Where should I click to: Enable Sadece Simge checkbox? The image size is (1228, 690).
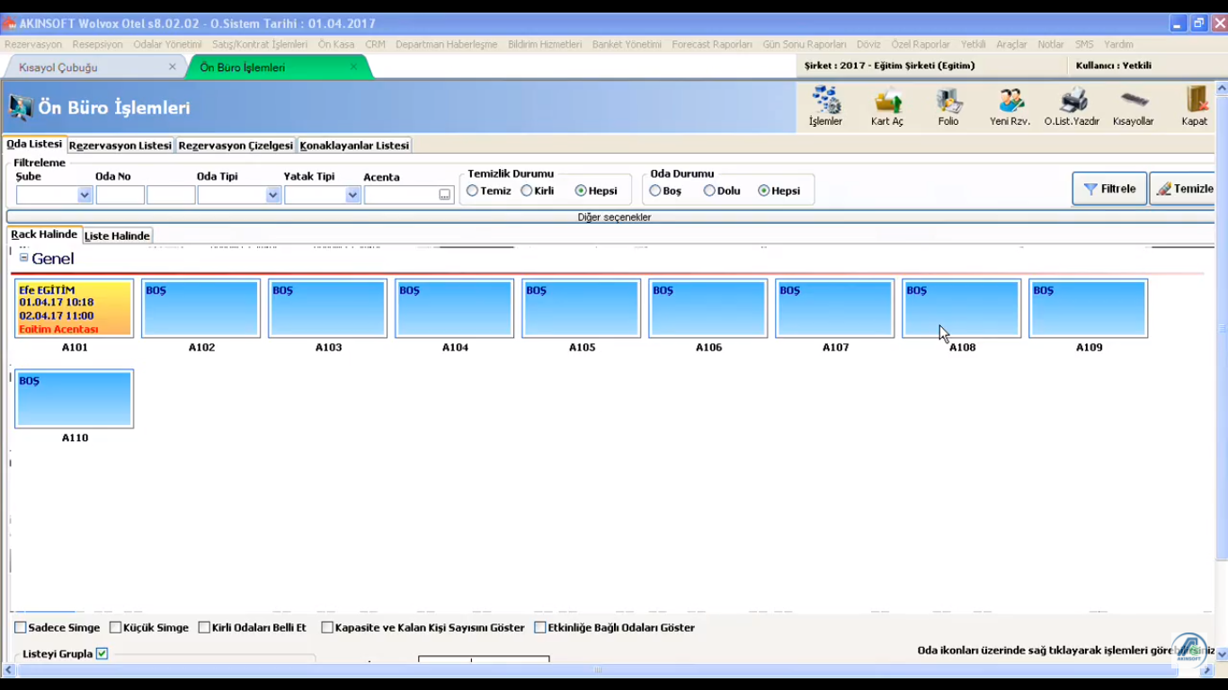tap(21, 628)
